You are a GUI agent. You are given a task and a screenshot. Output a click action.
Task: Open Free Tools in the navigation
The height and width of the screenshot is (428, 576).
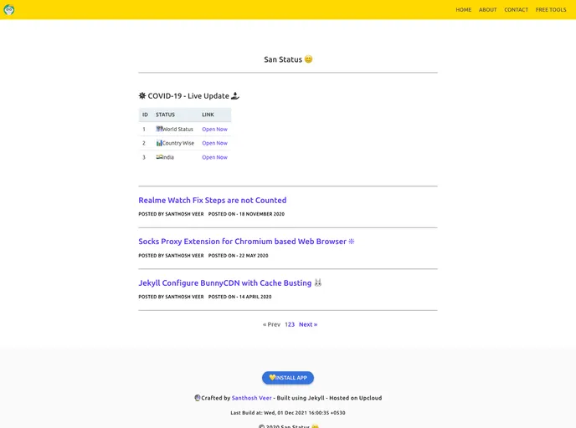click(x=551, y=10)
